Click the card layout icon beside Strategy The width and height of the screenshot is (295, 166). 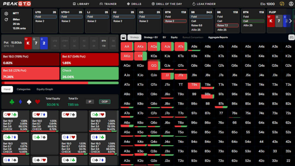123,37
